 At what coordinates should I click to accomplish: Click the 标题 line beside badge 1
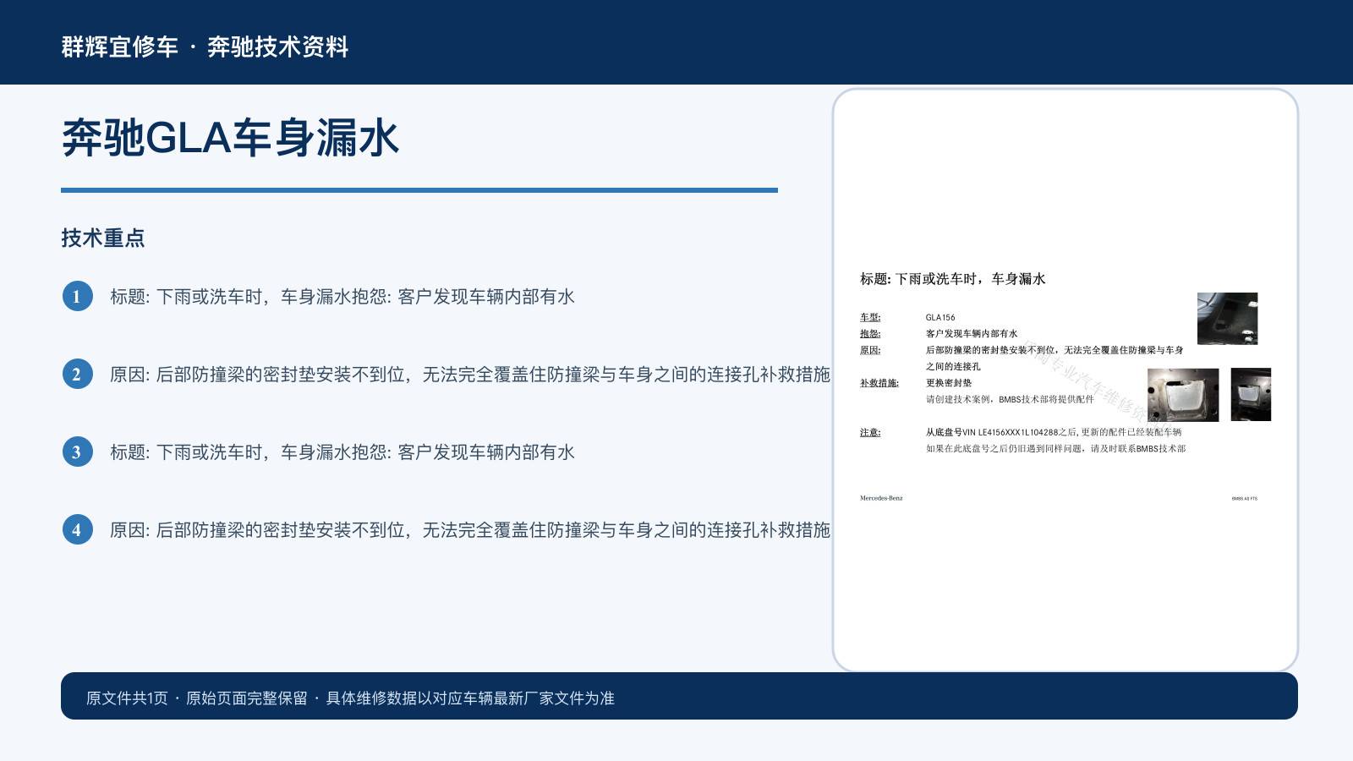click(x=342, y=297)
